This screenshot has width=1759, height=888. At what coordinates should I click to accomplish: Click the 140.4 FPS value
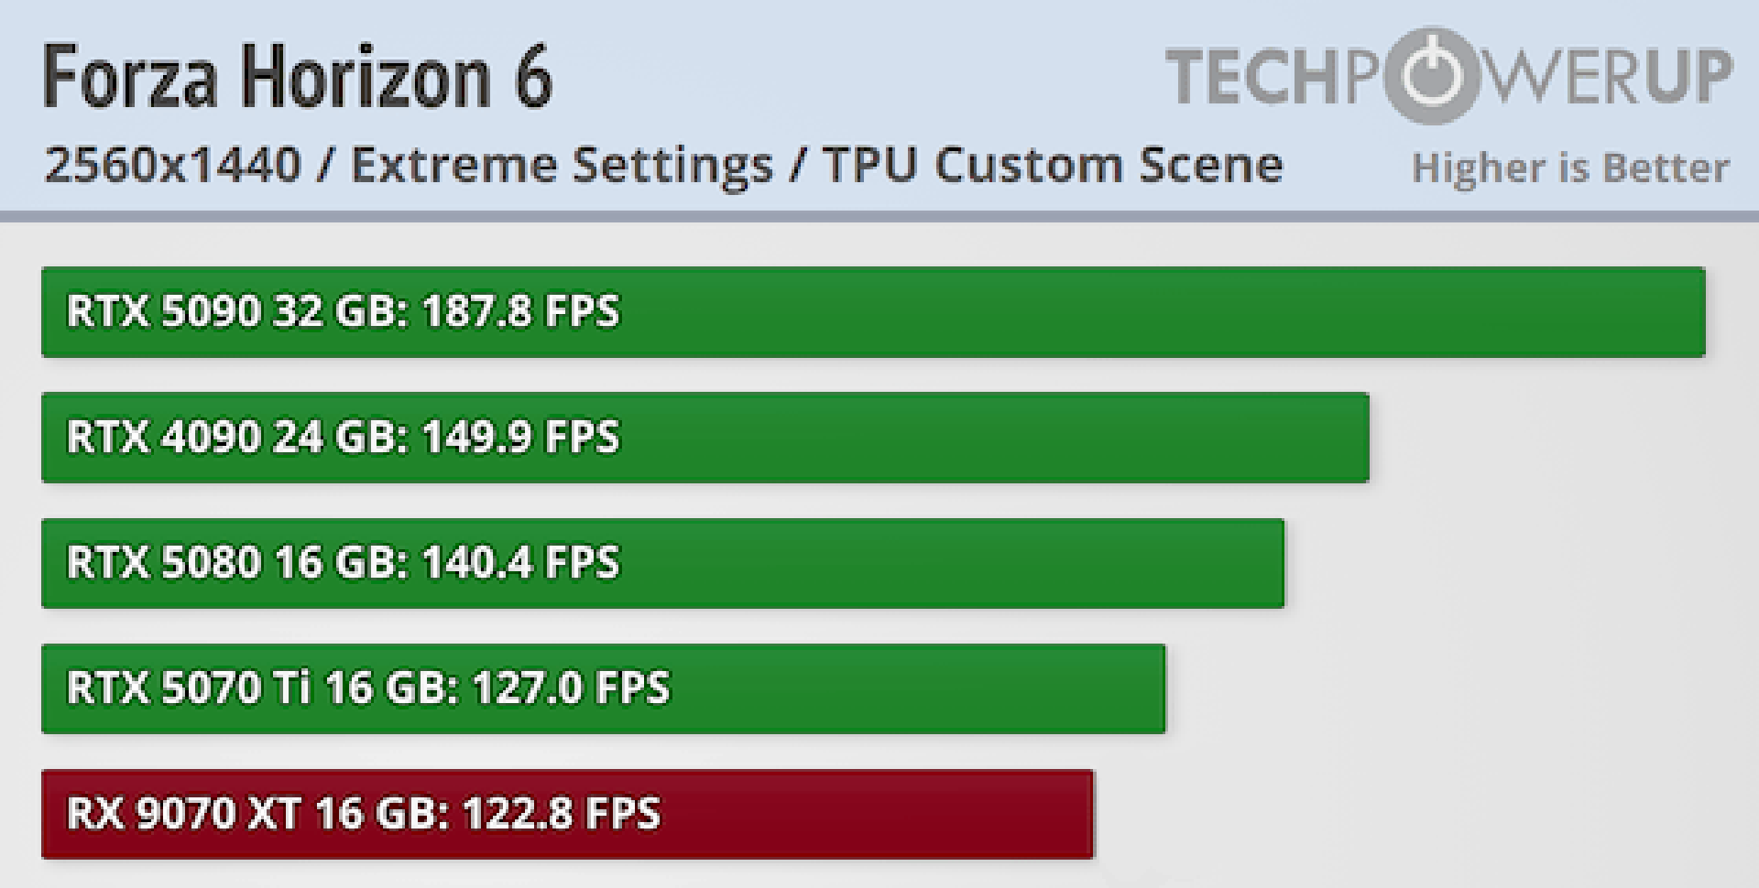click(520, 562)
